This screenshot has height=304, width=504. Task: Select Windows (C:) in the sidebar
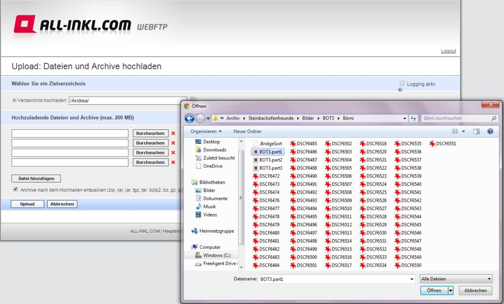coord(216,255)
